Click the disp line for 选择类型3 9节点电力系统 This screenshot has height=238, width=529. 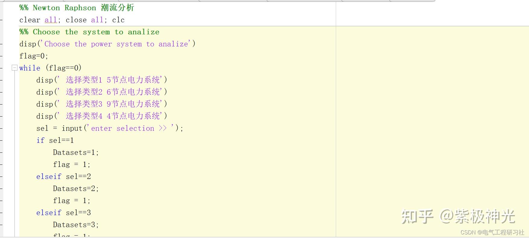102,104
